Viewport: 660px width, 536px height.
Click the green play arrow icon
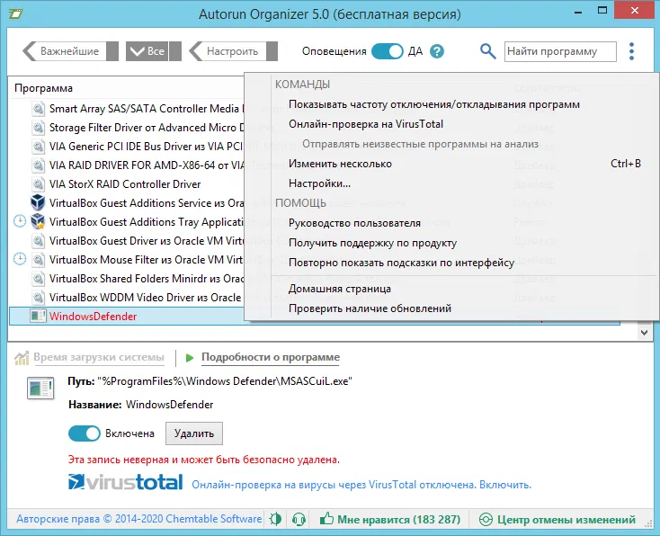pyautogui.click(x=190, y=357)
